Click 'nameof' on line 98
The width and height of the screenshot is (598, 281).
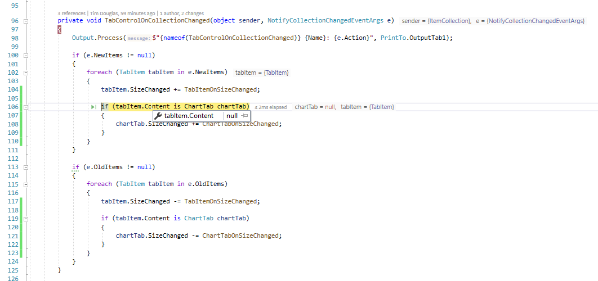[175, 38]
